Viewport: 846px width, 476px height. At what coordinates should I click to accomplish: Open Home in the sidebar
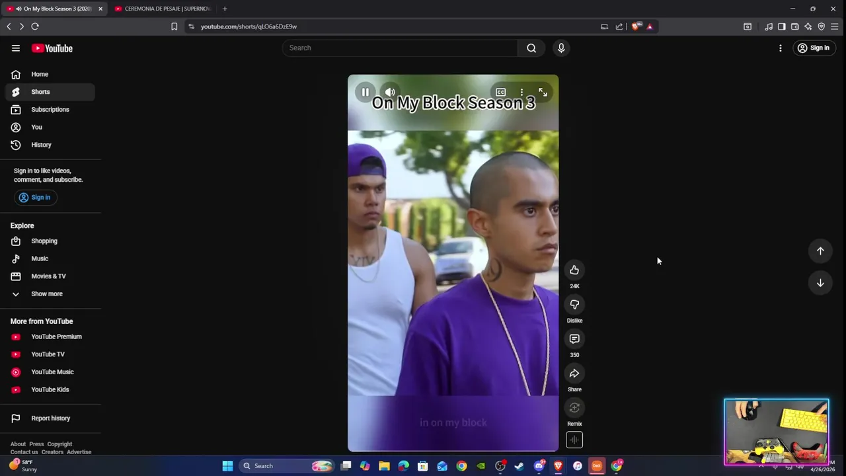point(50,74)
